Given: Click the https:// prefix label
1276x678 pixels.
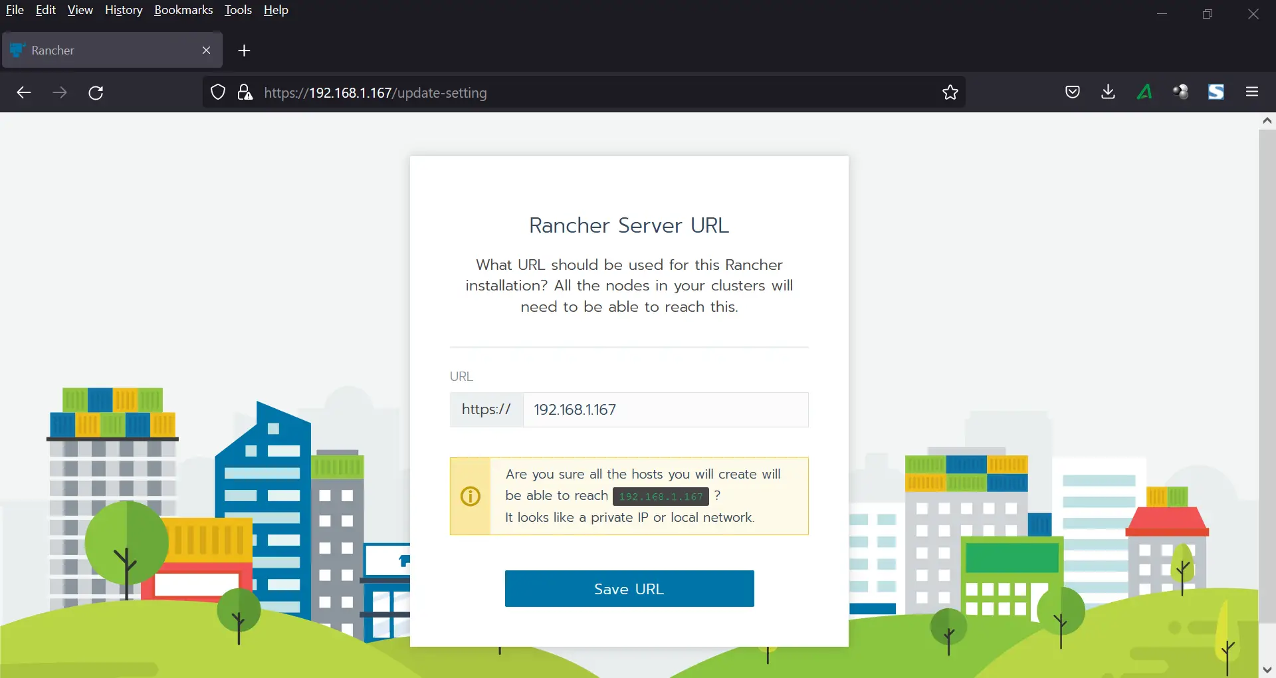Looking at the screenshot, I should [486, 409].
